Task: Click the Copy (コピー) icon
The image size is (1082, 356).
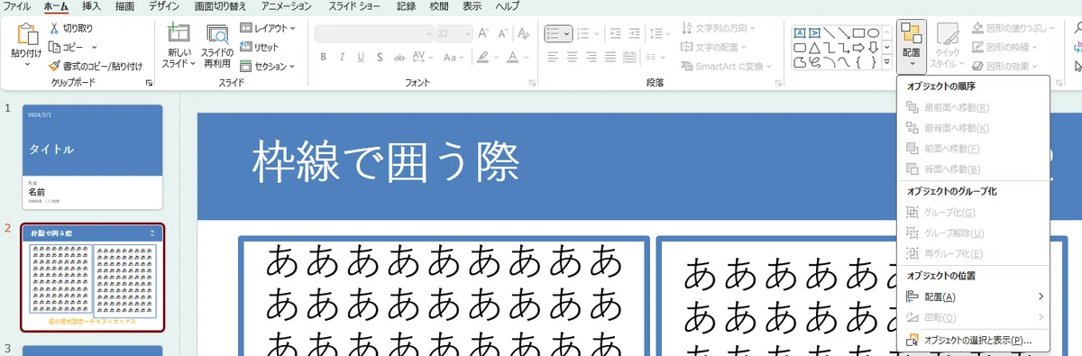Action: [55, 47]
